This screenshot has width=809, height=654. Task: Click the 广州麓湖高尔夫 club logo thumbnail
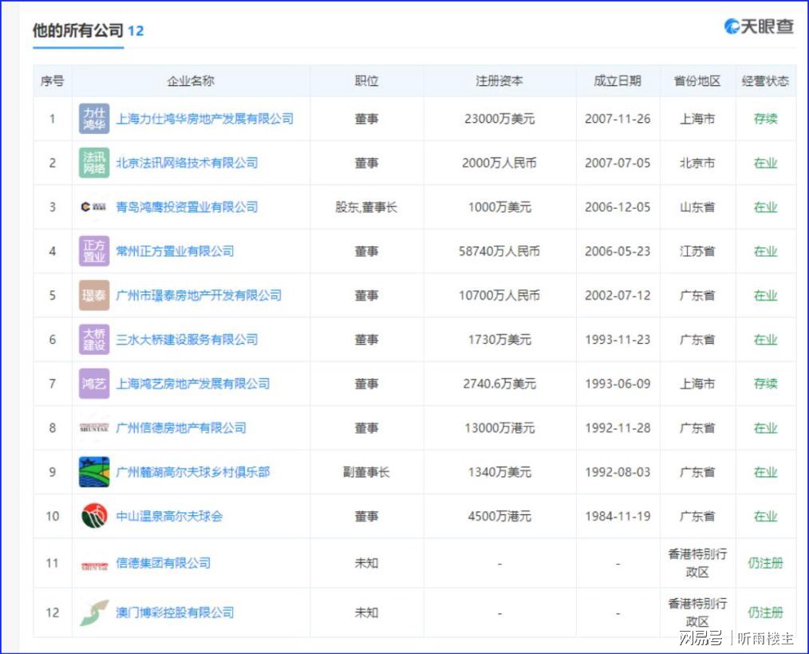coord(94,472)
